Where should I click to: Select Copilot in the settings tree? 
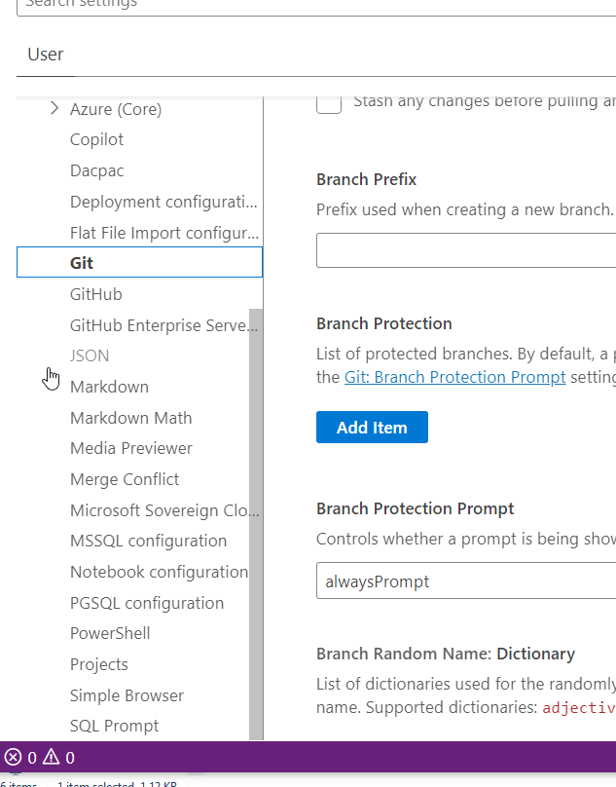click(x=97, y=140)
